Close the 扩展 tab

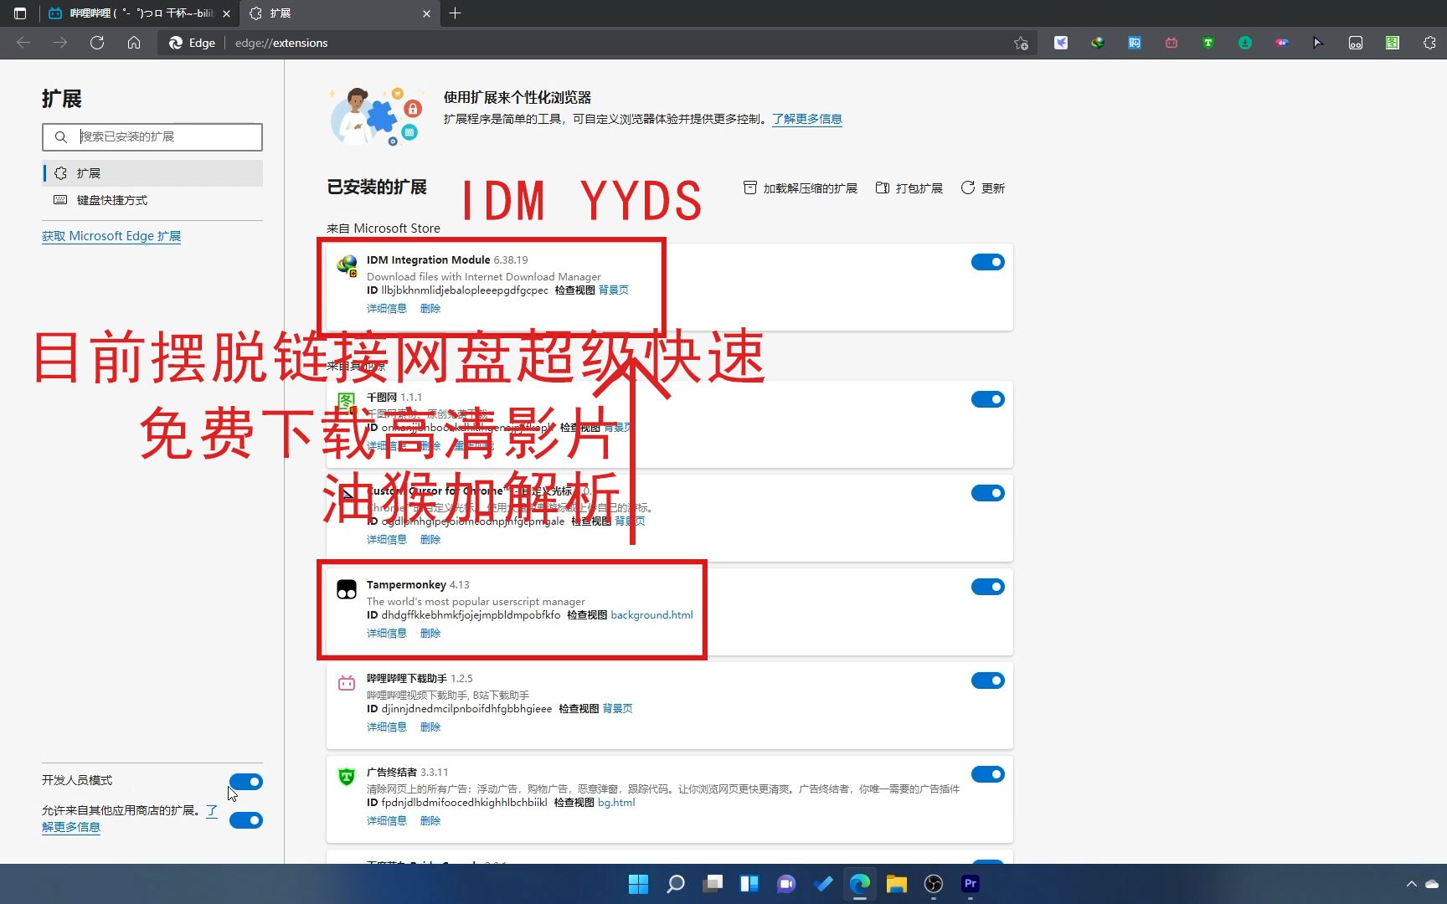[x=426, y=13]
